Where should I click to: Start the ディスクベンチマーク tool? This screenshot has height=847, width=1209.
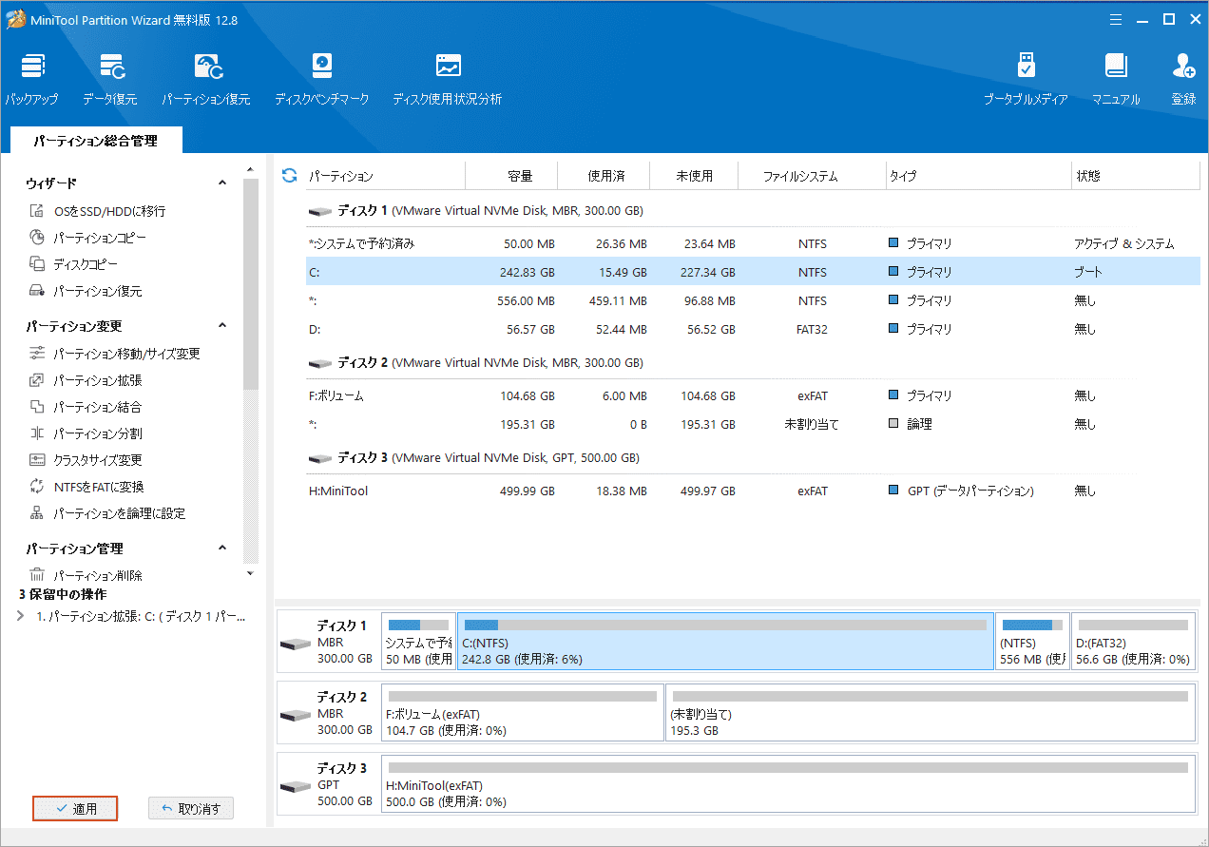tap(322, 80)
